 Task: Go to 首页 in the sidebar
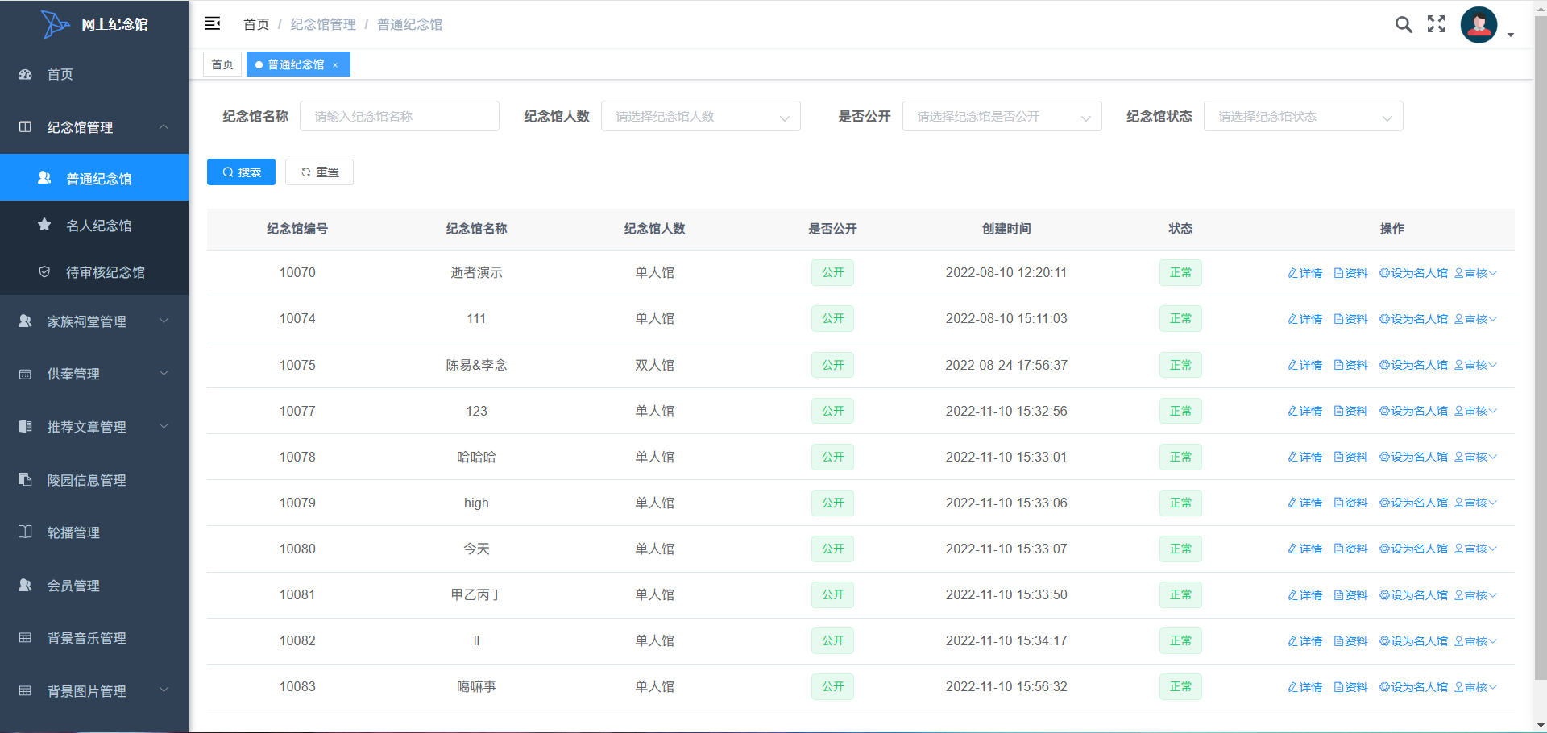pos(94,74)
